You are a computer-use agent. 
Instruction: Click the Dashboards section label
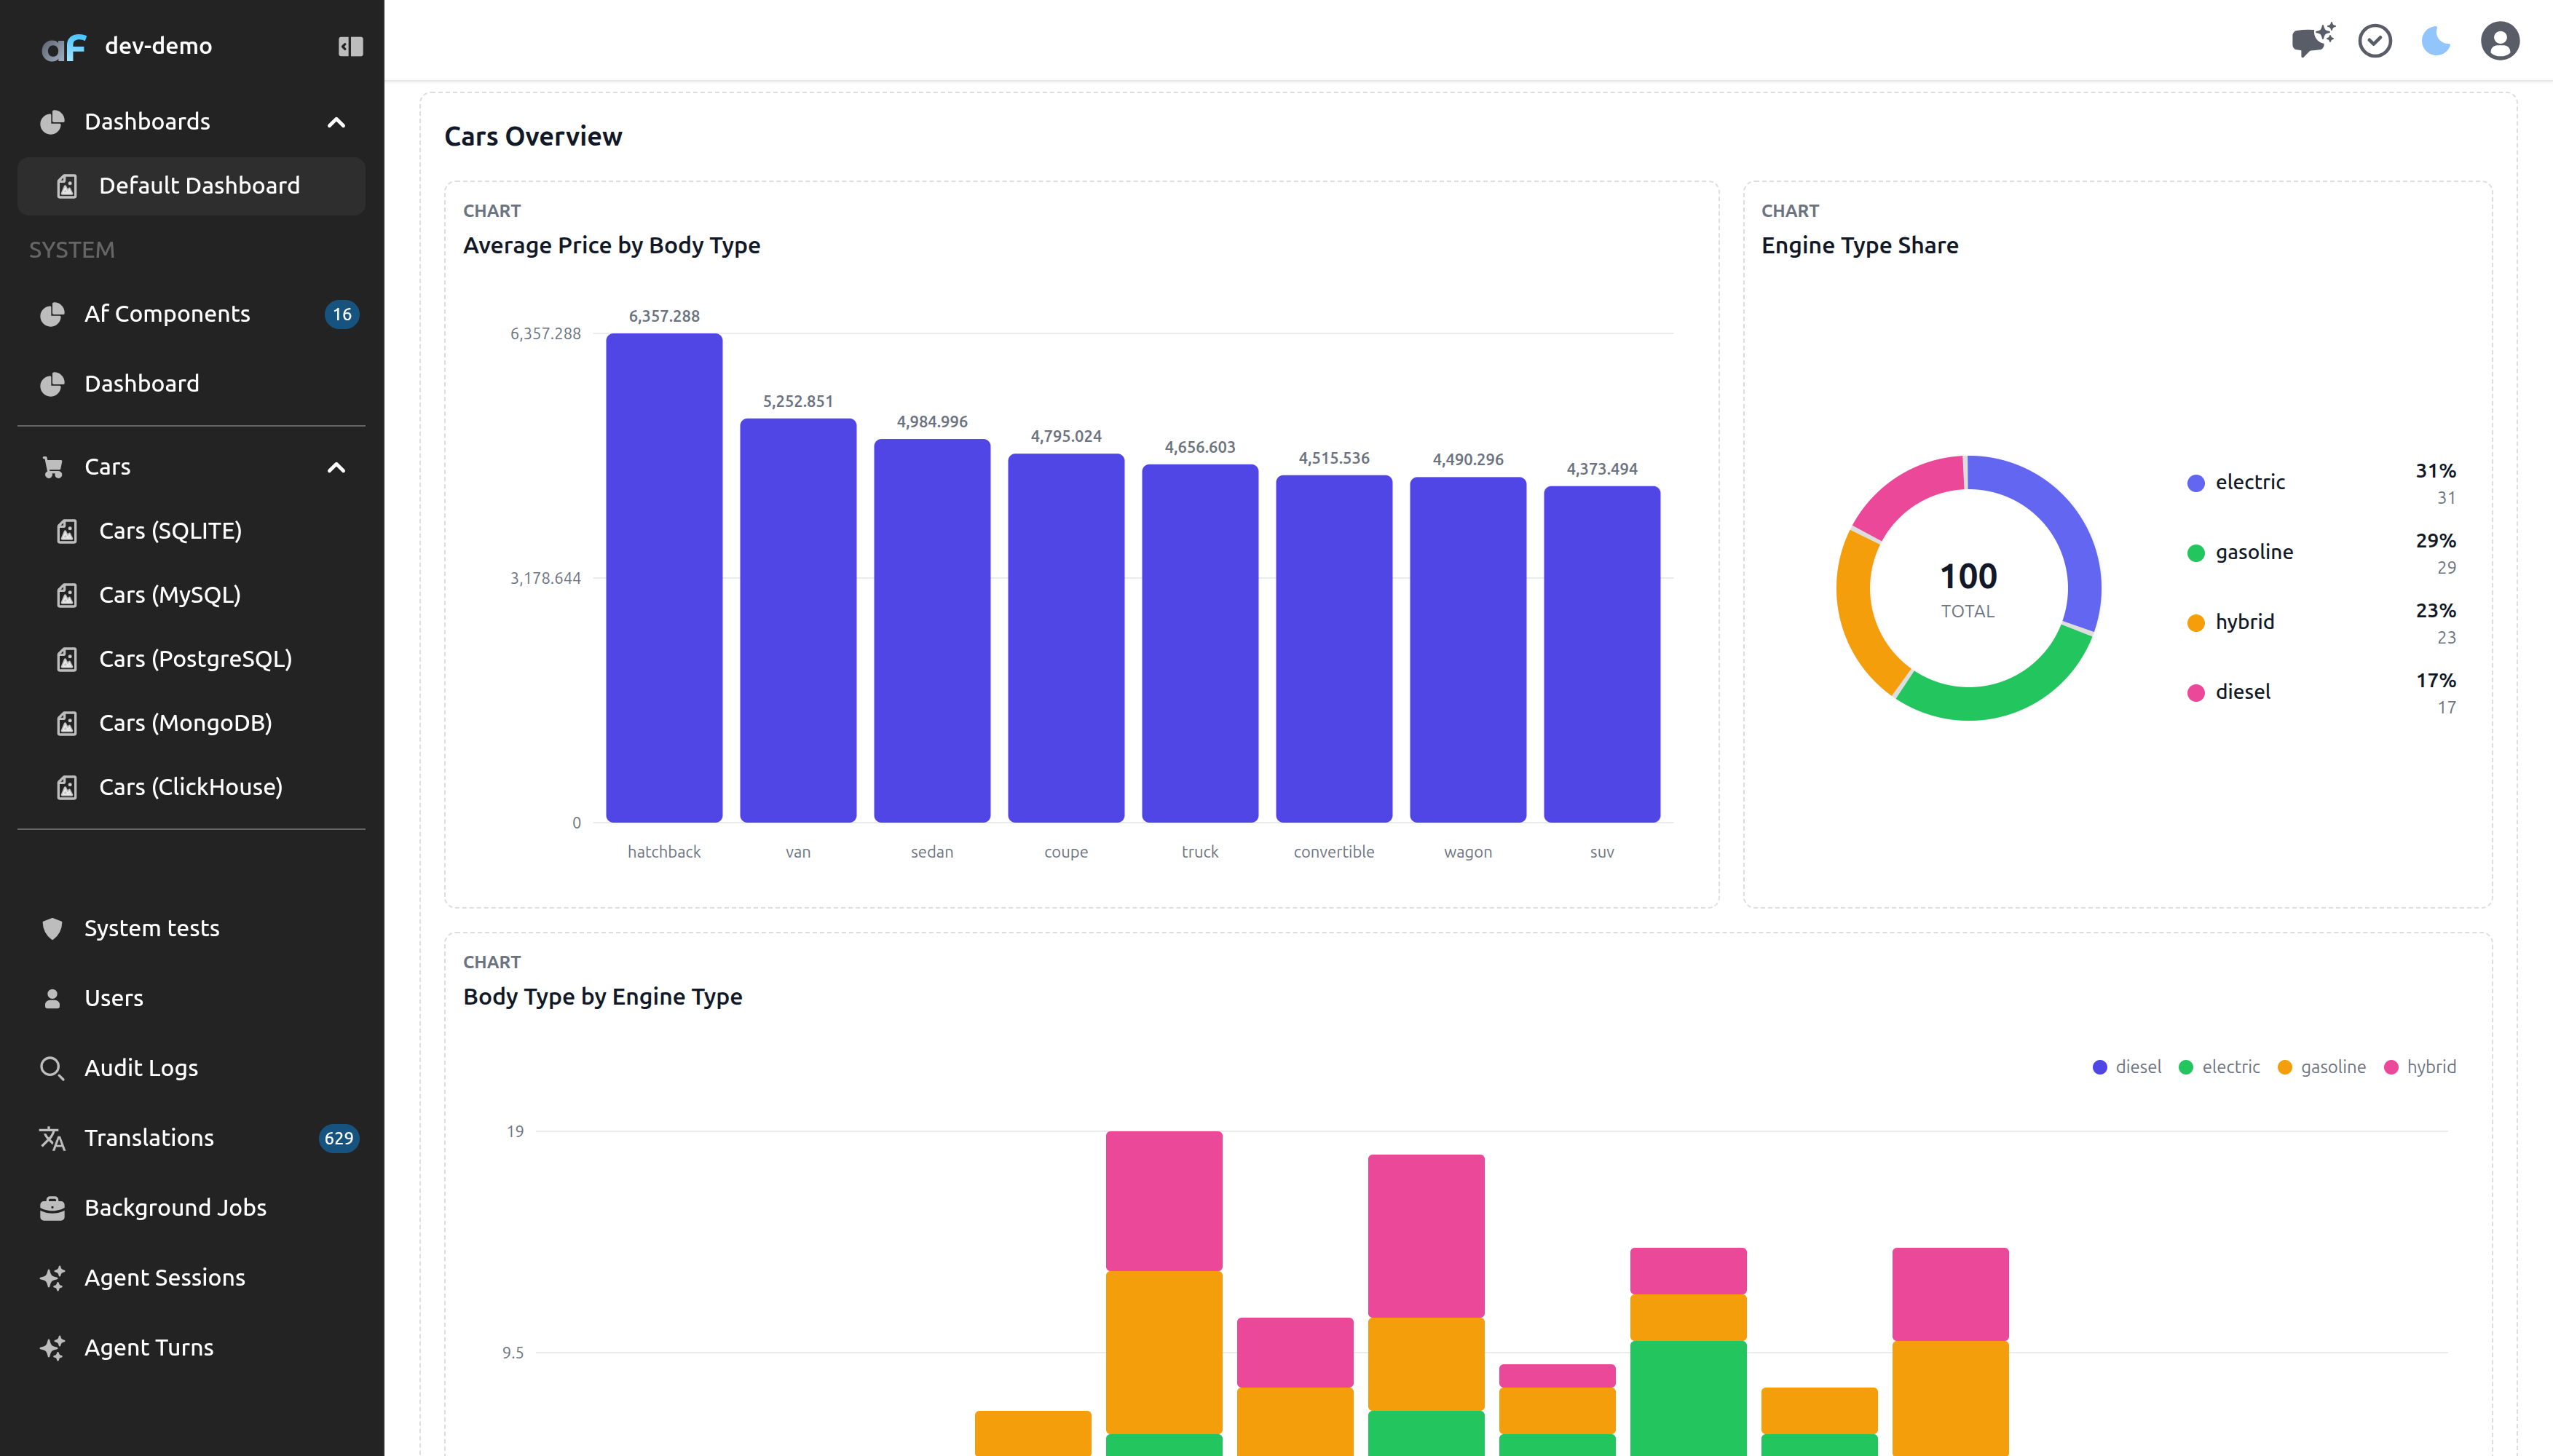point(147,122)
